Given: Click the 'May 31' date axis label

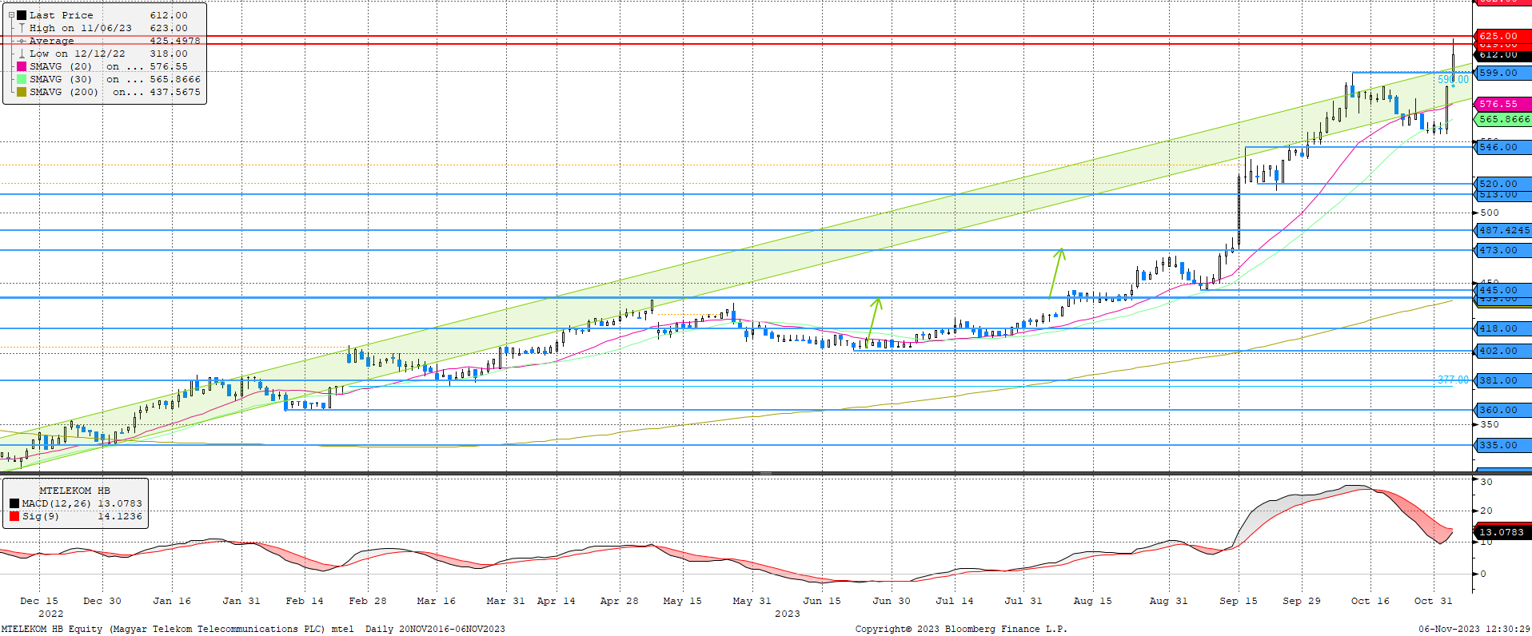Looking at the screenshot, I should coord(752,601).
